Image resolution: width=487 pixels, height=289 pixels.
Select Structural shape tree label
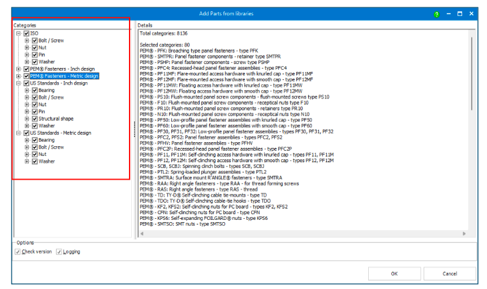click(x=56, y=118)
